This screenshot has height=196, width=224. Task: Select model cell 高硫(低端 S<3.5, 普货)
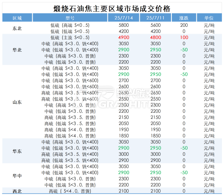70,124
